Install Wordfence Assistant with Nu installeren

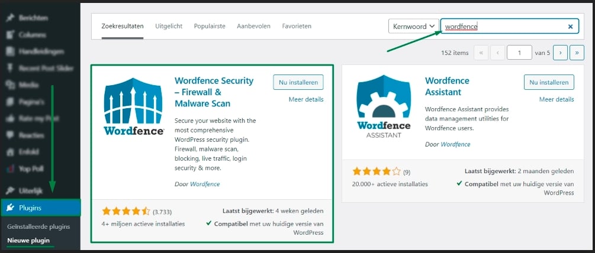coord(549,82)
